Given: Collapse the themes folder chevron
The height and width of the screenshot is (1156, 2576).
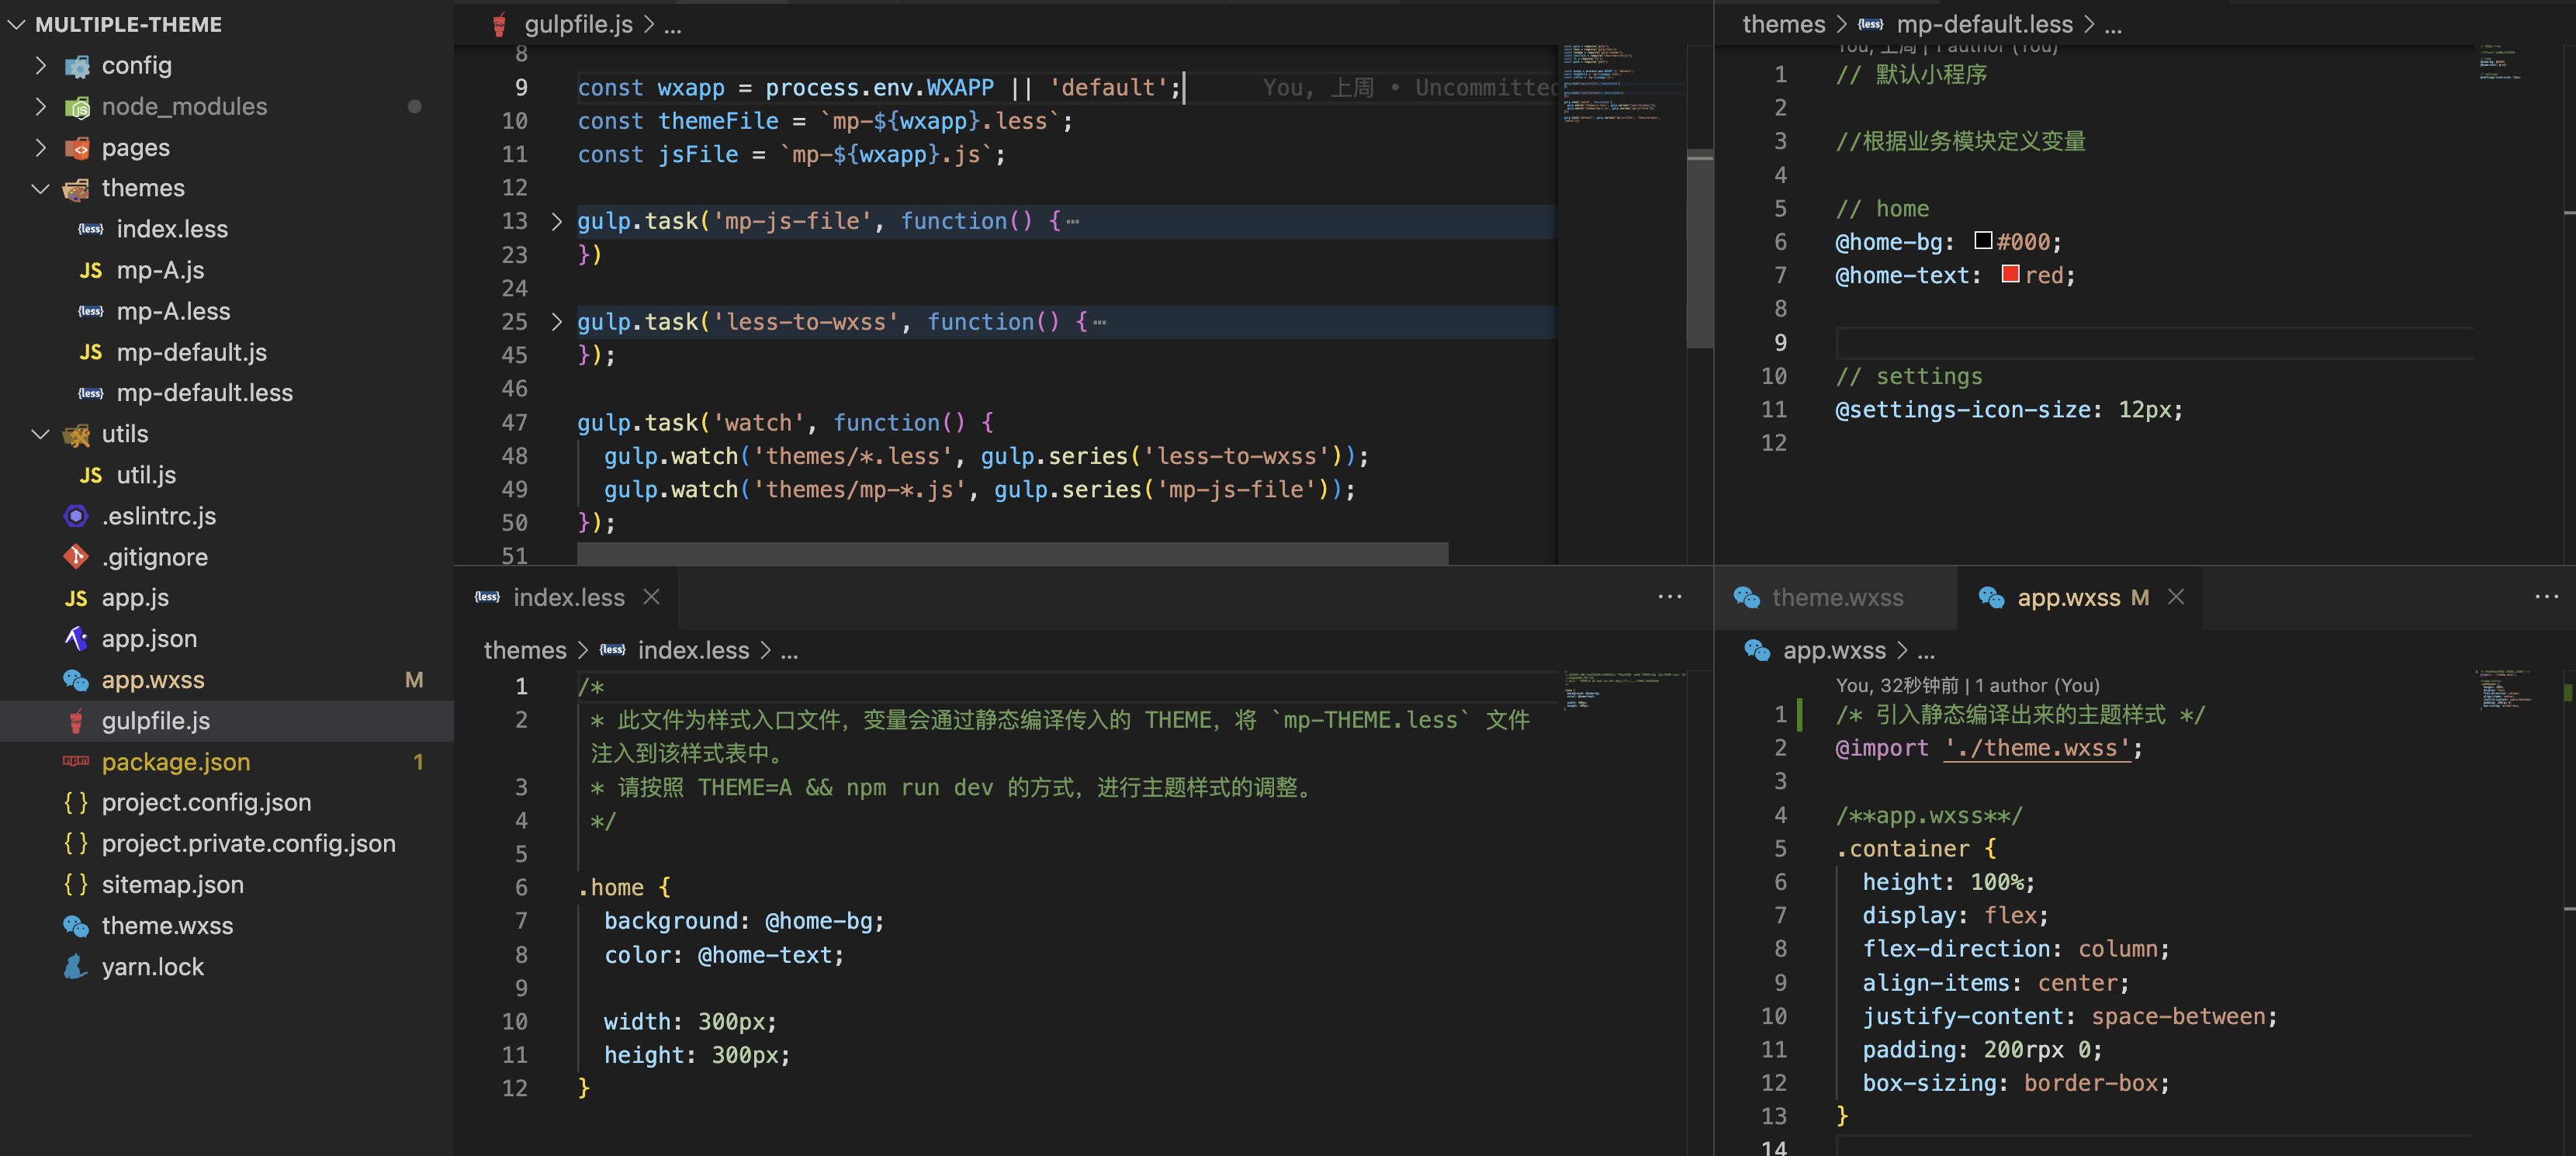Looking at the screenshot, I should (40, 188).
